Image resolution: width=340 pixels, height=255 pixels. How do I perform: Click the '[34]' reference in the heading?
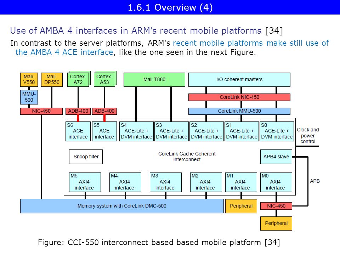pos(274,30)
